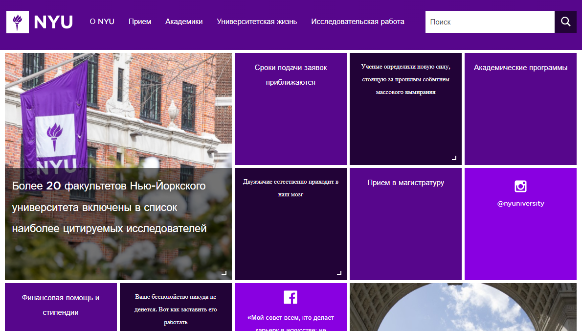582x331 pixels.
Task: Open Facebook quote 'Мой совет всем' post
Action: pos(291,323)
